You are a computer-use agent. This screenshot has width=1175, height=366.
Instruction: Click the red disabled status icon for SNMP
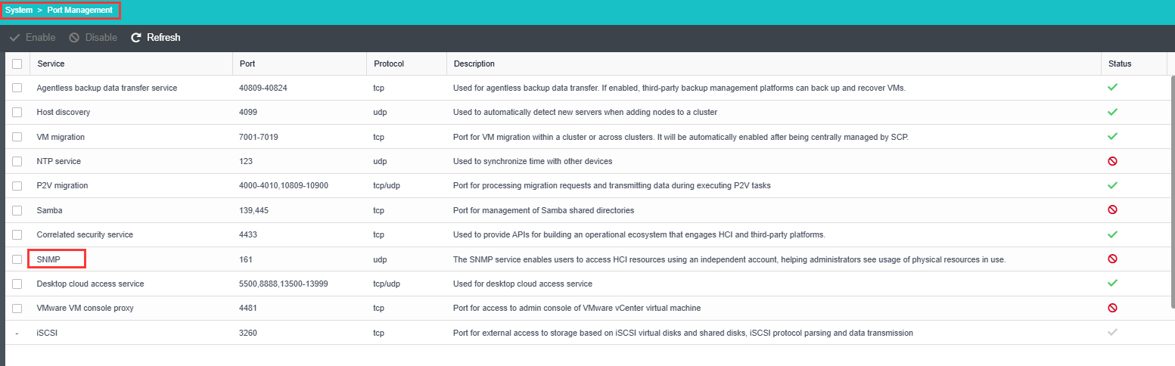pyautogui.click(x=1112, y=259)
